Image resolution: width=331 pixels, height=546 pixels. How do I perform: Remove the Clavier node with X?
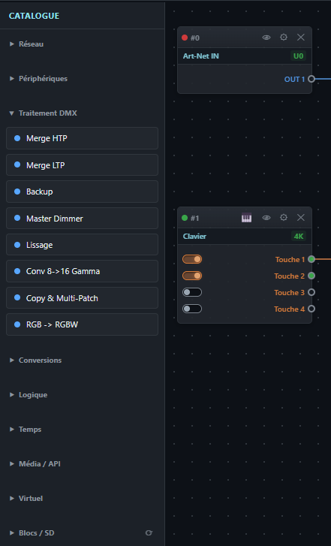[301, 218]
